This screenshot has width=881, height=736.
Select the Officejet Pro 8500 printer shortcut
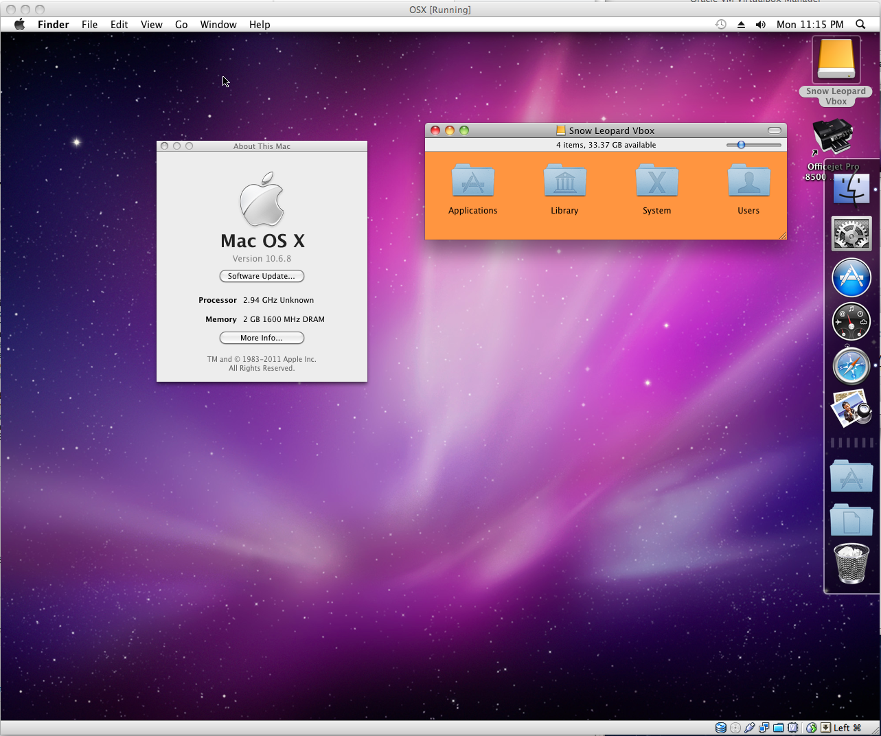click(x=832, y=137)
